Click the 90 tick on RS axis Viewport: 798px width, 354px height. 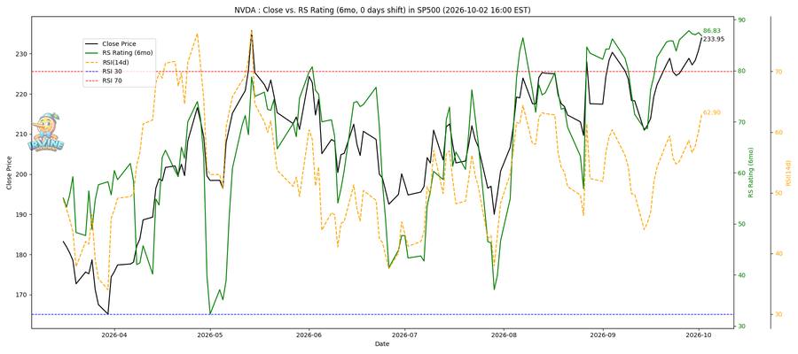(741, 19)
